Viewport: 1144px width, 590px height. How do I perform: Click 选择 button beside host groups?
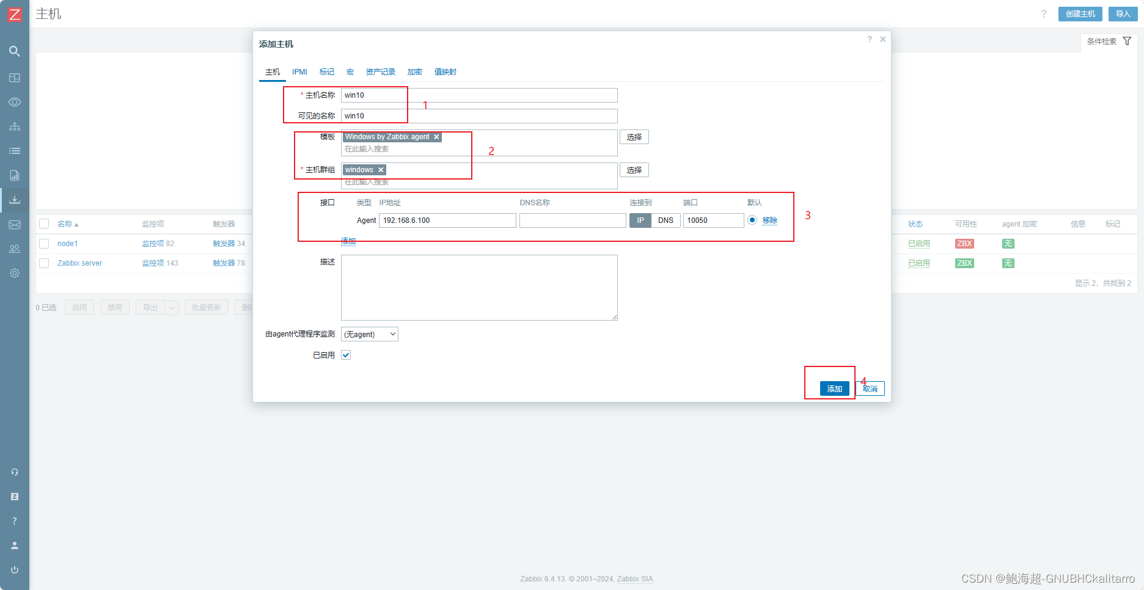(634, 170)
